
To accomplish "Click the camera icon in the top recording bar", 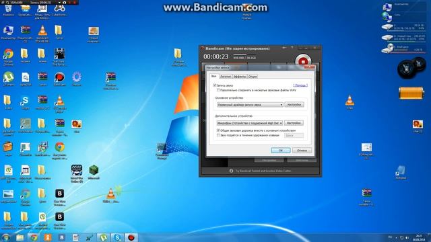I will [65, 2].
